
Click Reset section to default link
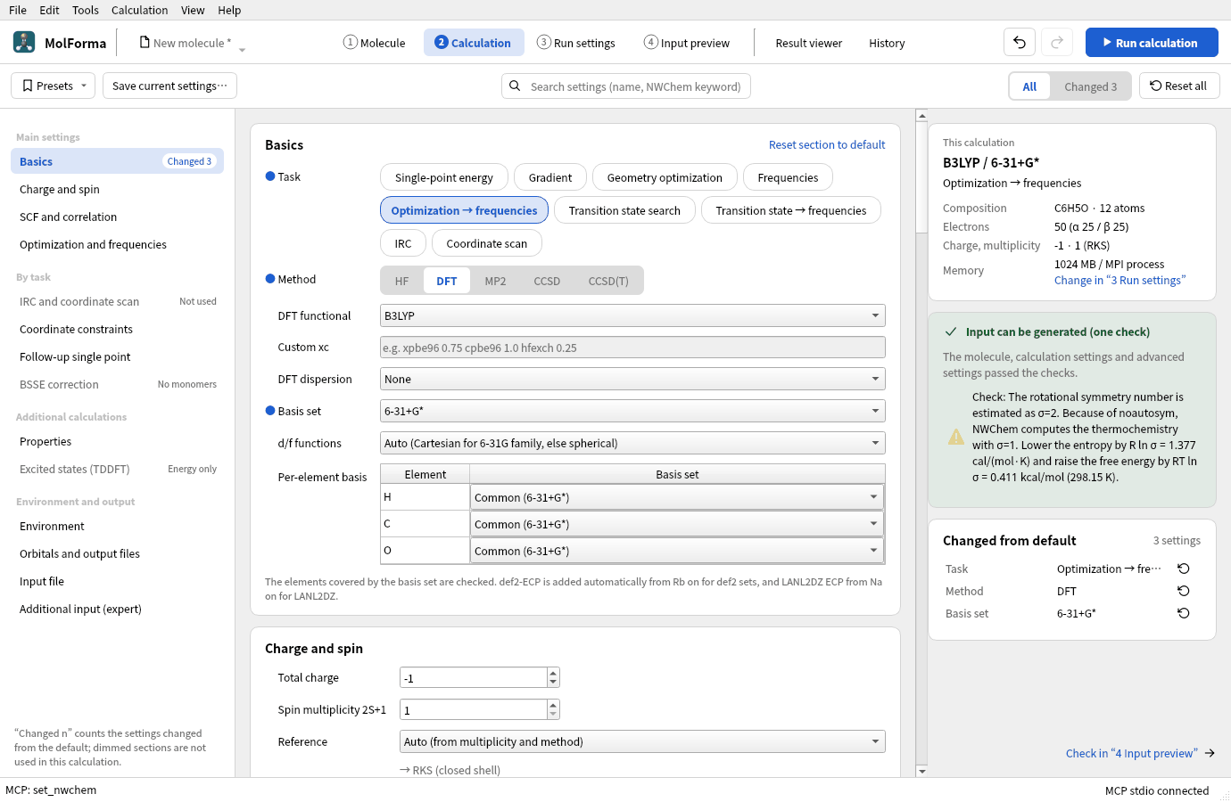827,144
